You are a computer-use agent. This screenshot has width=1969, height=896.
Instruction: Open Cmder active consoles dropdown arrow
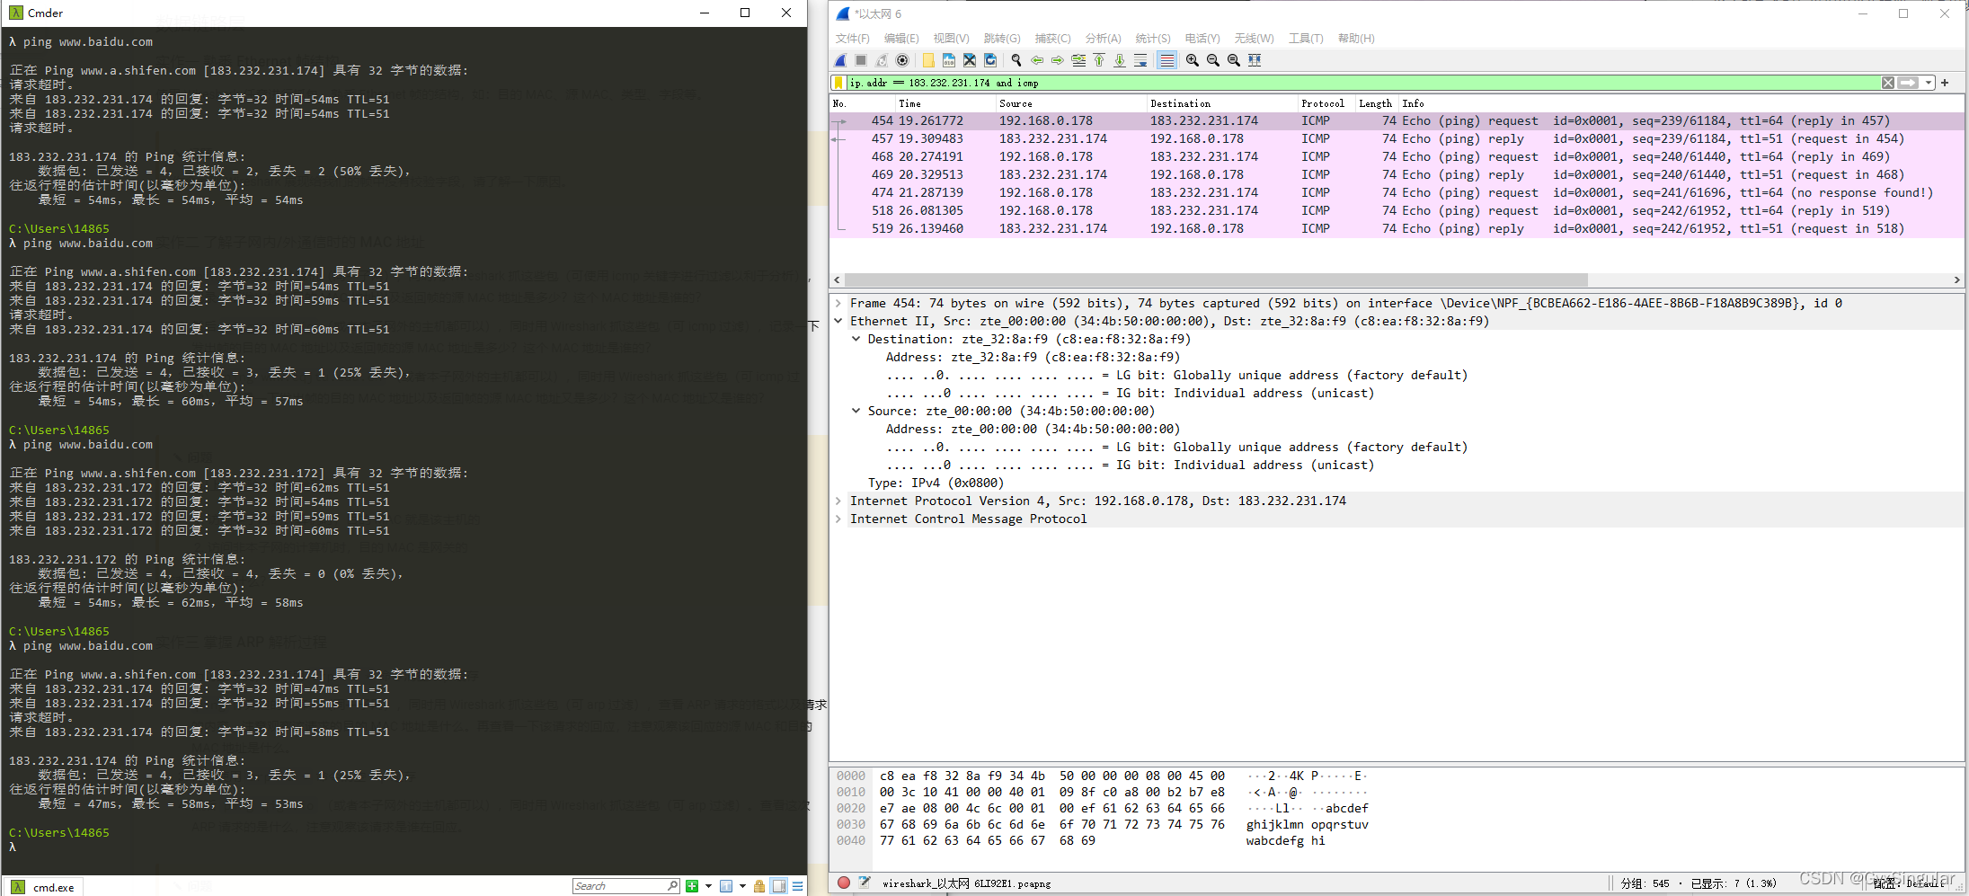pyautogui.click(x=742, y=886)
